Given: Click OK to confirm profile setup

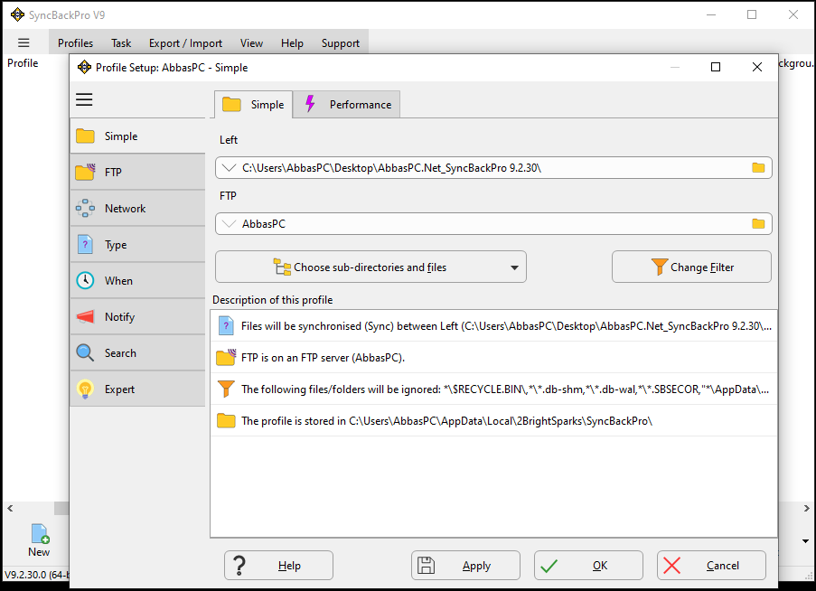Looking at the screenshot, I should pyautogui.click(x=588, y=566).
